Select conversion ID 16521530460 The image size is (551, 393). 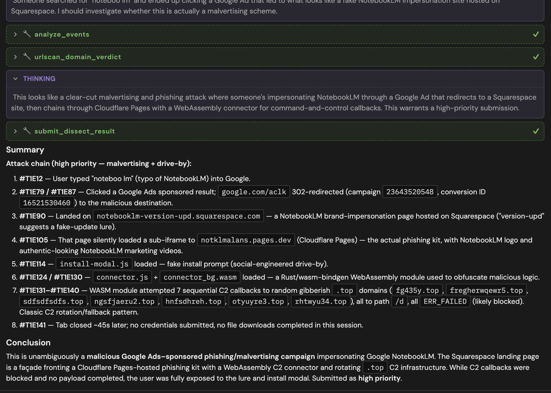click(47, 203)
